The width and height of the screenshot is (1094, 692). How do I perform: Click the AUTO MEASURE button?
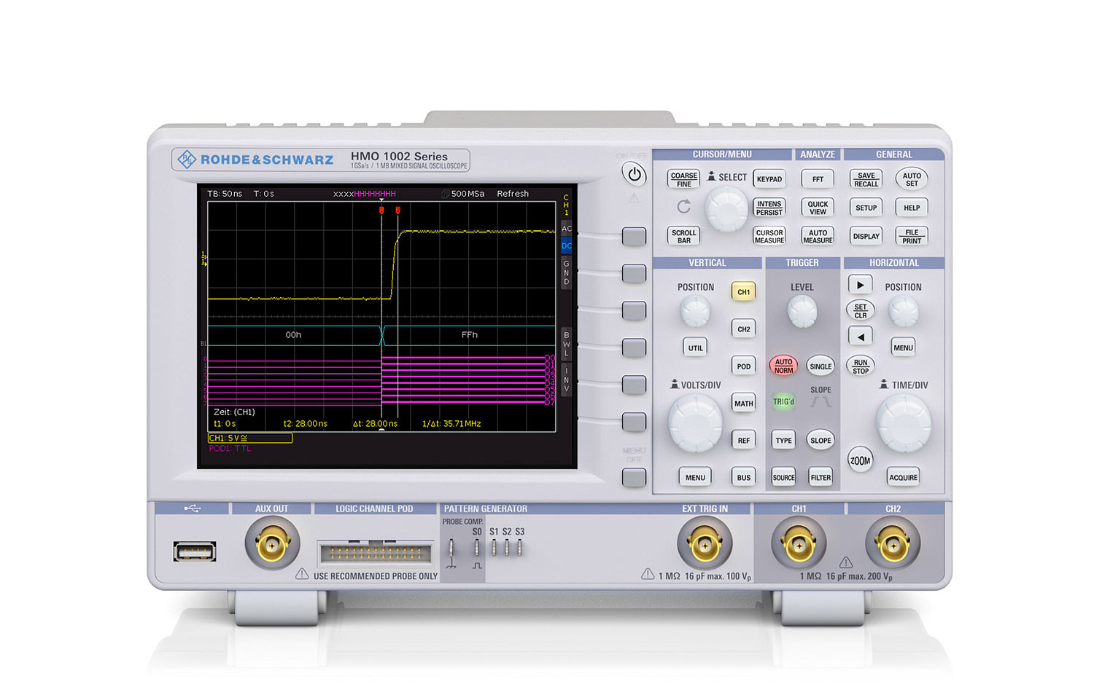[818, 236]
